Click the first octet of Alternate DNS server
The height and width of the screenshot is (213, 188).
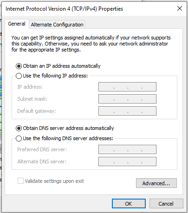pyautogui.click(x=106, y=161)
